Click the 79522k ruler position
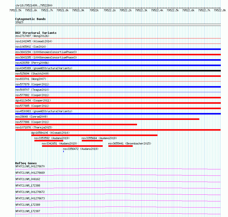228x217 pixels. click(94, 10)
